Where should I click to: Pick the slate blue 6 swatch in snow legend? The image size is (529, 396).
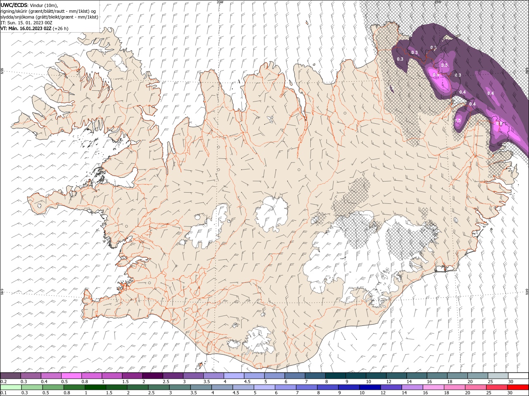[x=295, y=376]
